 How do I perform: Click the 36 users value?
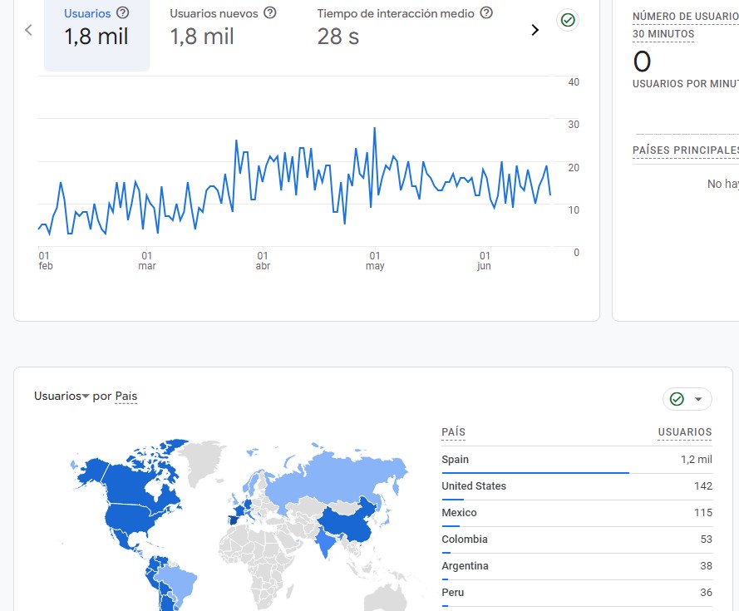(706, 592)
